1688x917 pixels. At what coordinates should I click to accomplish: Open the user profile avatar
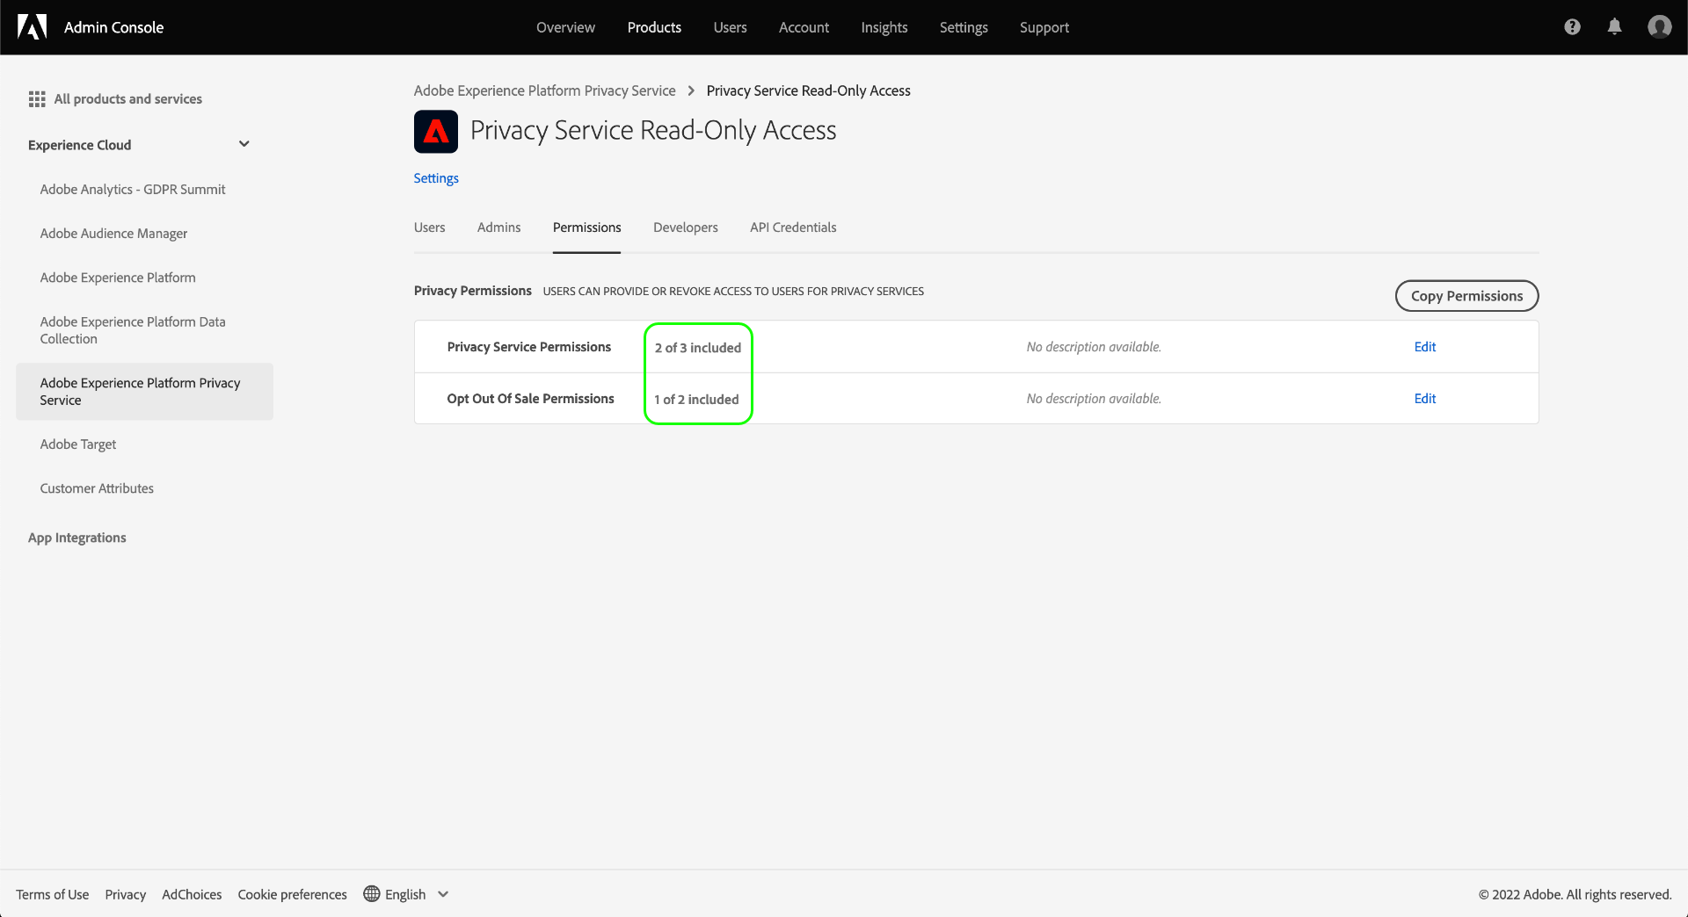coord(1659,27)
